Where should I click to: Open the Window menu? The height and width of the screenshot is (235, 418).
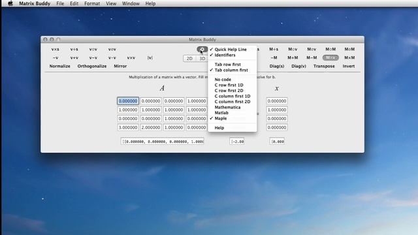point(131,3)
